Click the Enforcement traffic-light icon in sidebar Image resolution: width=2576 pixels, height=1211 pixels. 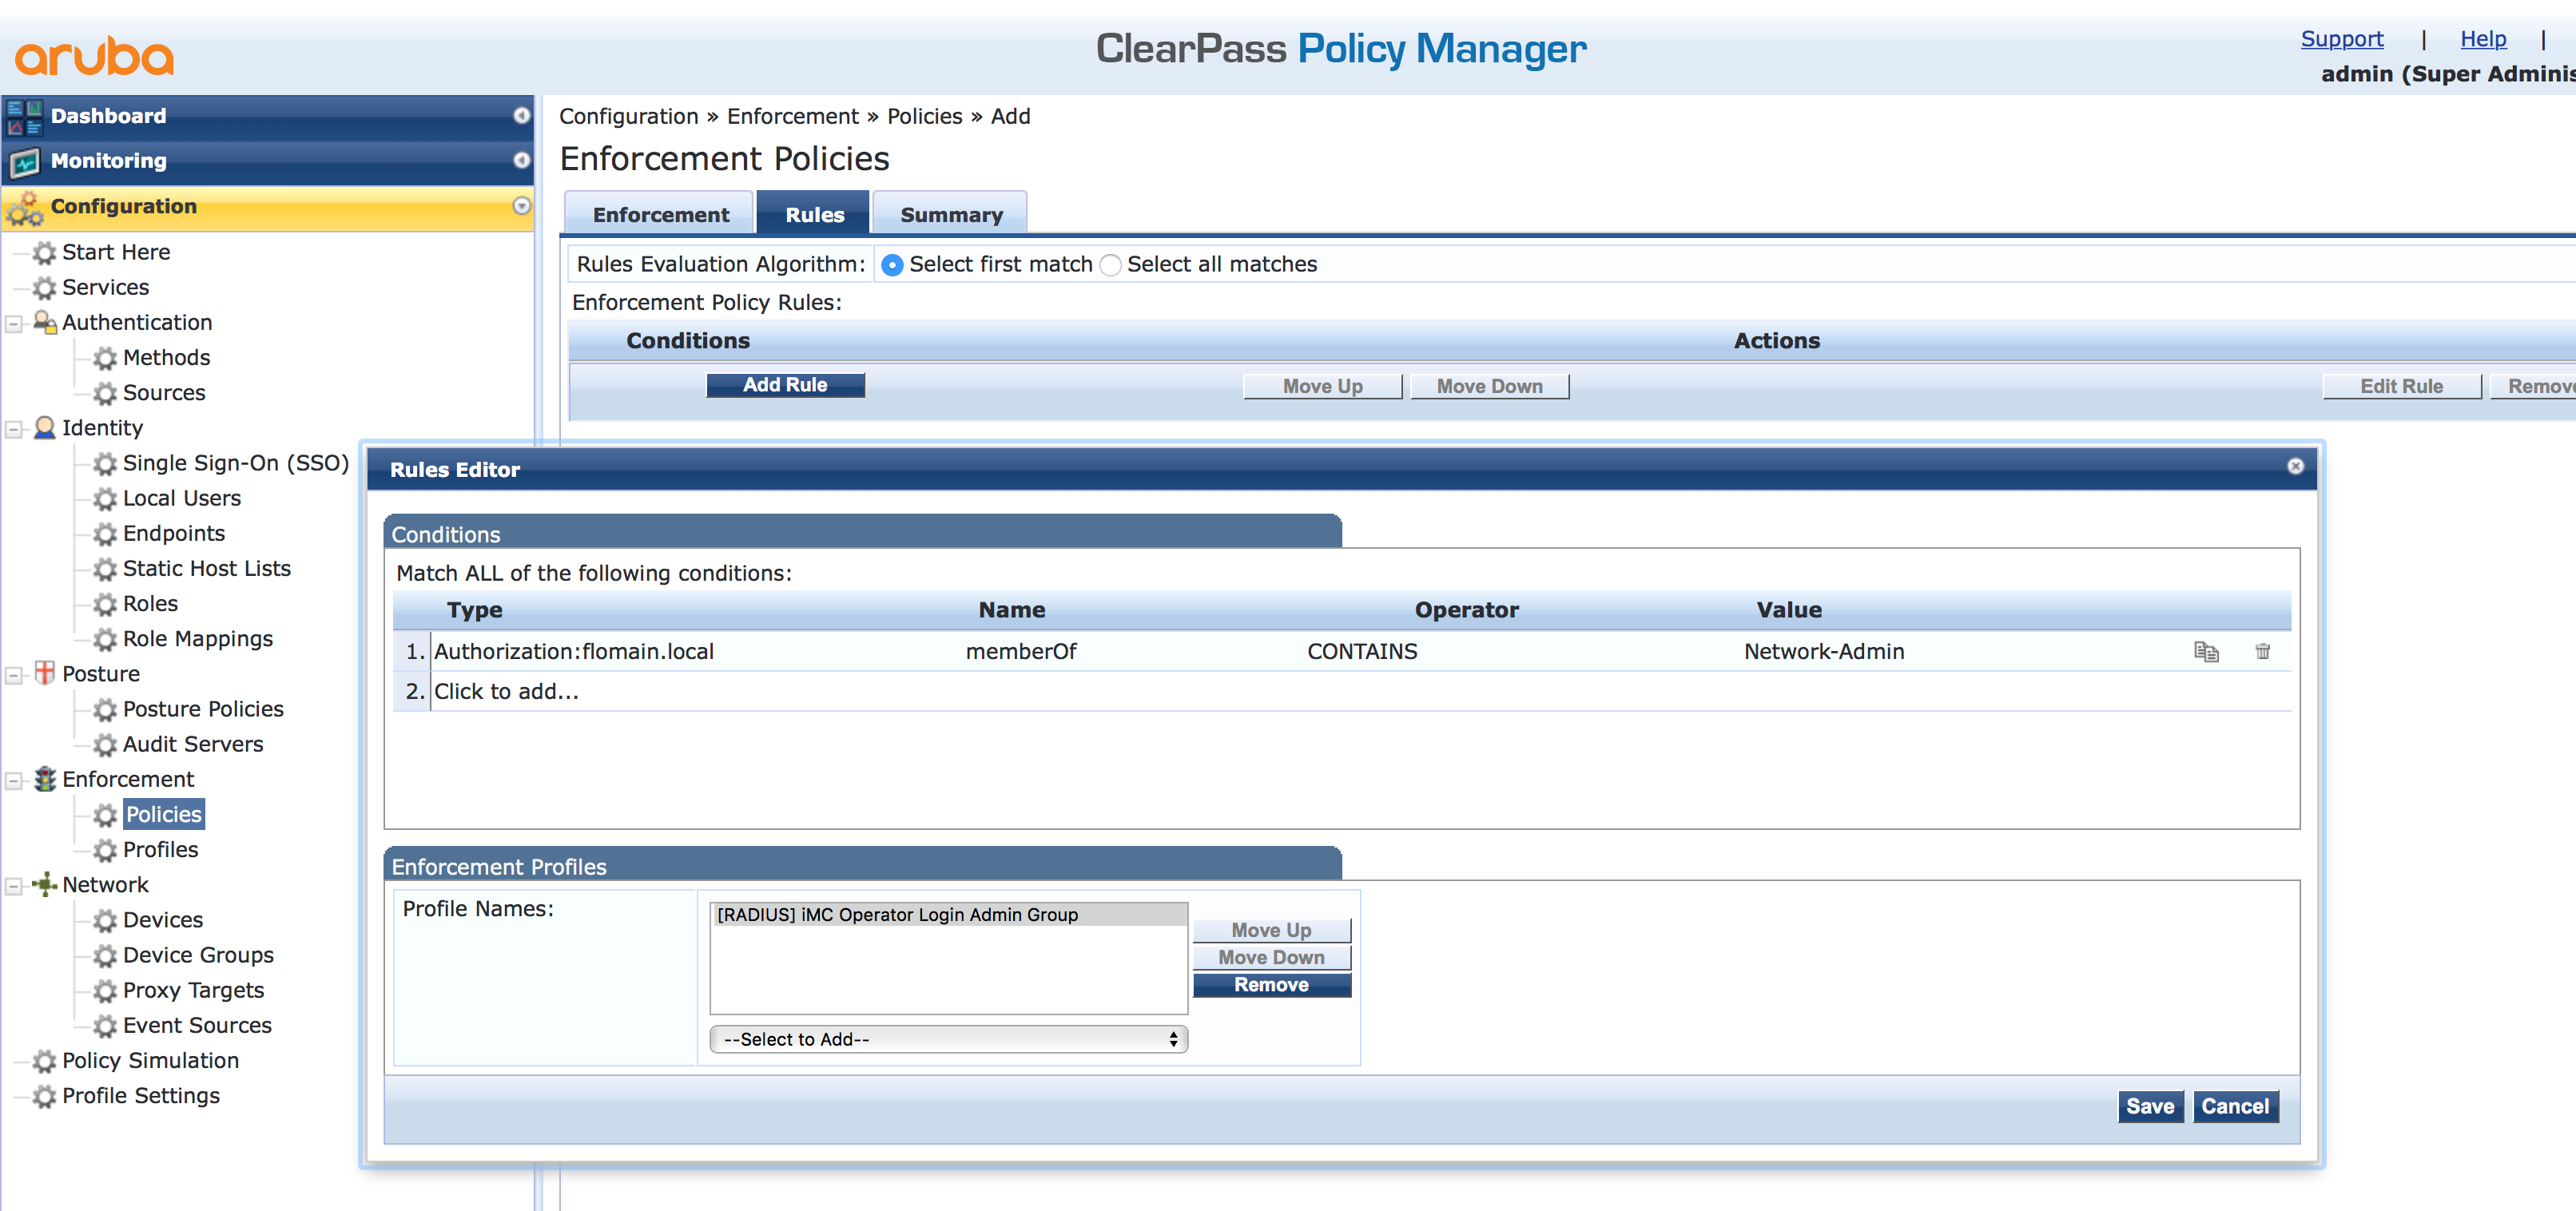pyautogui.click(x=44, y=779)
